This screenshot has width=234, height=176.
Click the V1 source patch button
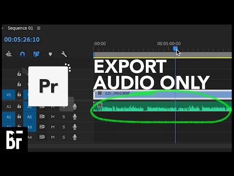[x=9, y=95]
